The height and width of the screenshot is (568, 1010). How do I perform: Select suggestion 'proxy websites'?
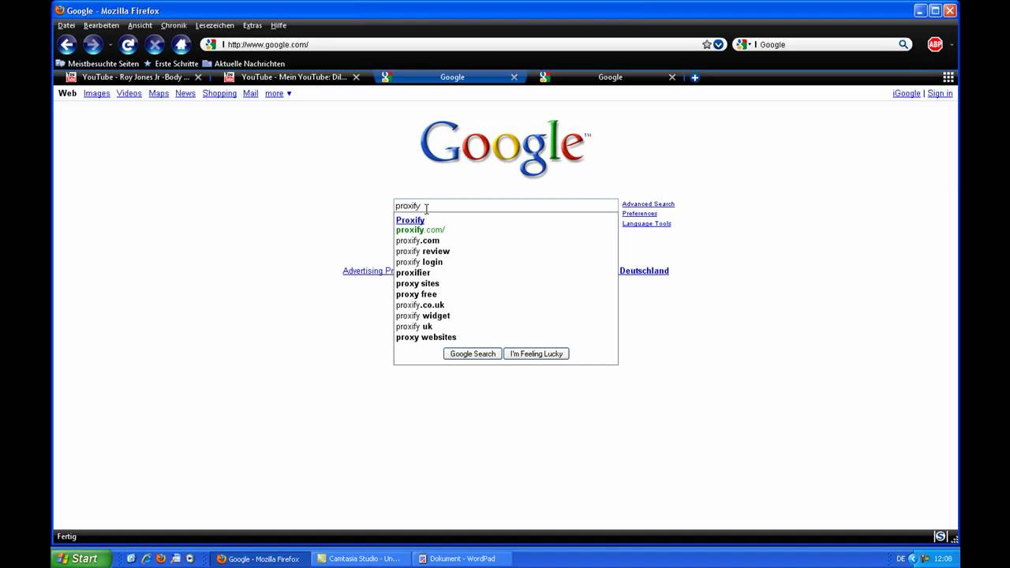(426, 337)
